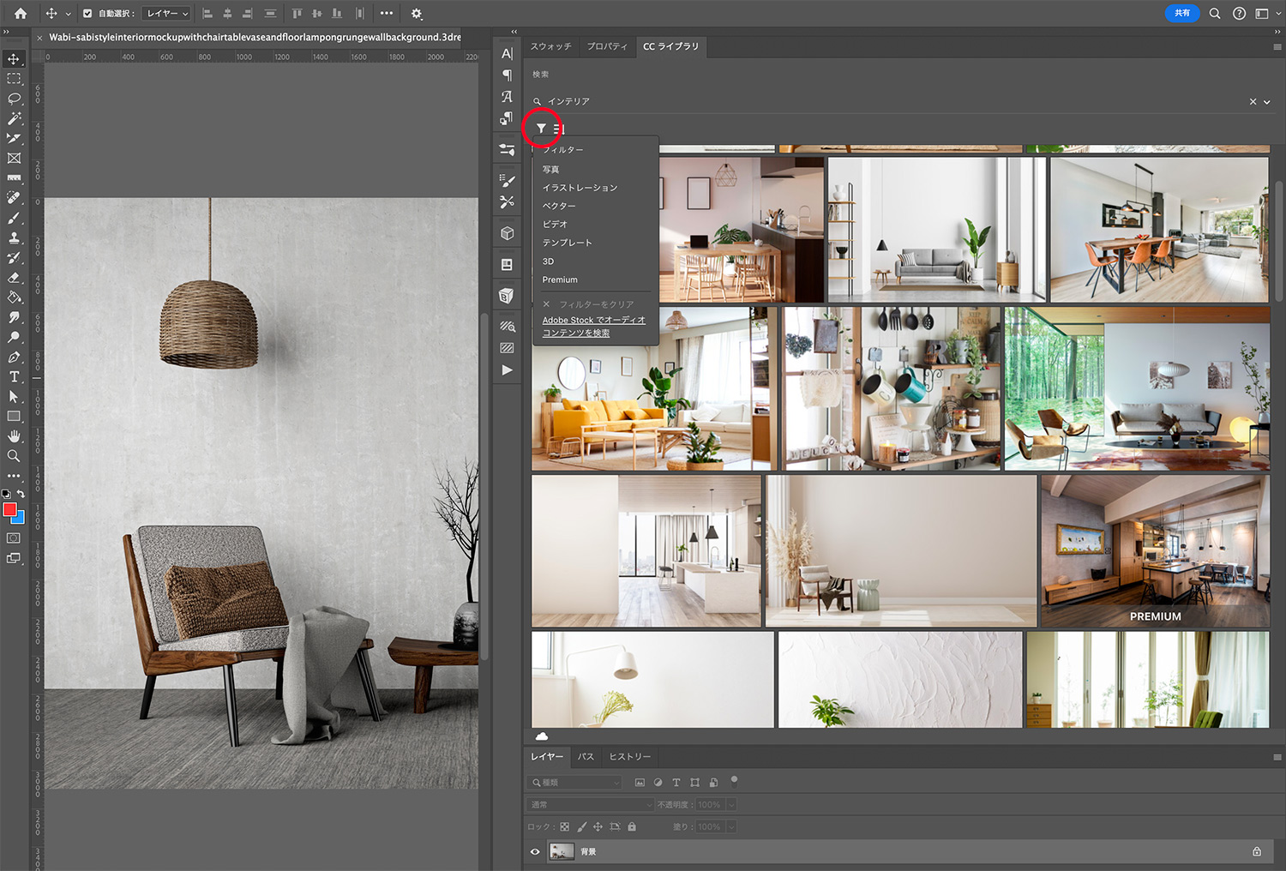Select the Rectangle shape tool
This screenshot has height=871, width=1286.
[14, 417]
